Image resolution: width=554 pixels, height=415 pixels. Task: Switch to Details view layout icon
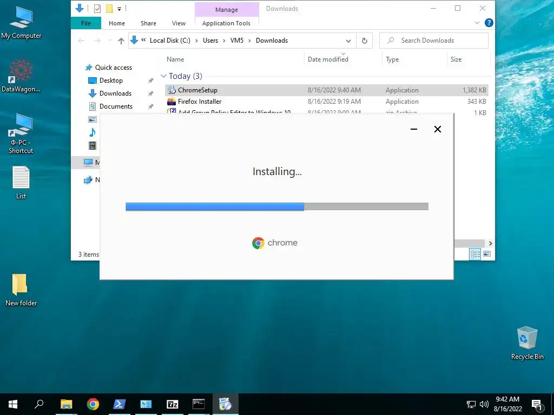(x=475, y=254)
